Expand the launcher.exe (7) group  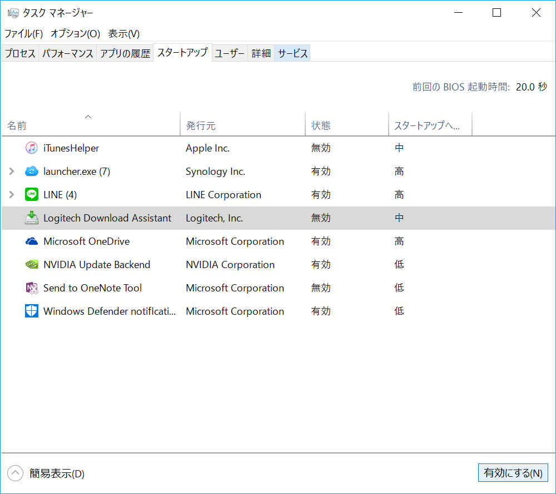[12, 172]
